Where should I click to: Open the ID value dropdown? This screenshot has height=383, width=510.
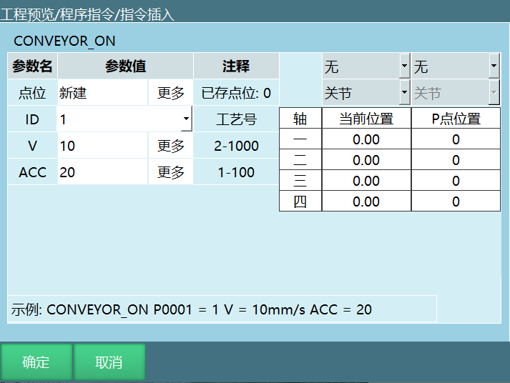pyautogui.click(x=186, y=119)
